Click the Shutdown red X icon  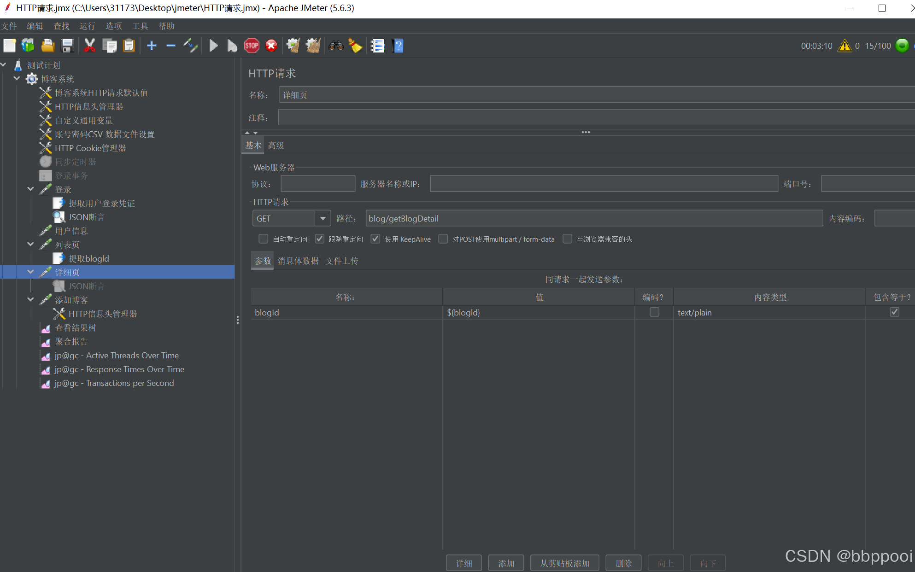point(271,46)
